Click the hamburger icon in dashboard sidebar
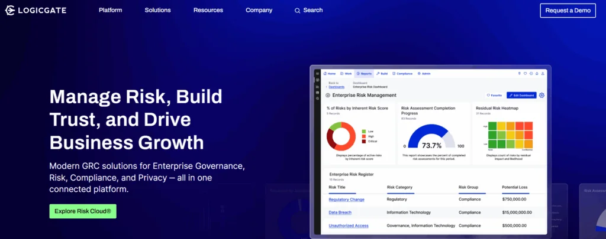Image resolution: width=606 pixels, height=239 pixels. point(317,74)
